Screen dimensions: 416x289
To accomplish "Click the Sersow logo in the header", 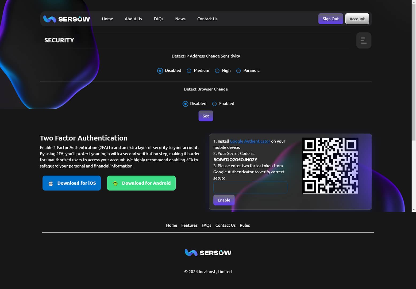I will pos(67,19).
